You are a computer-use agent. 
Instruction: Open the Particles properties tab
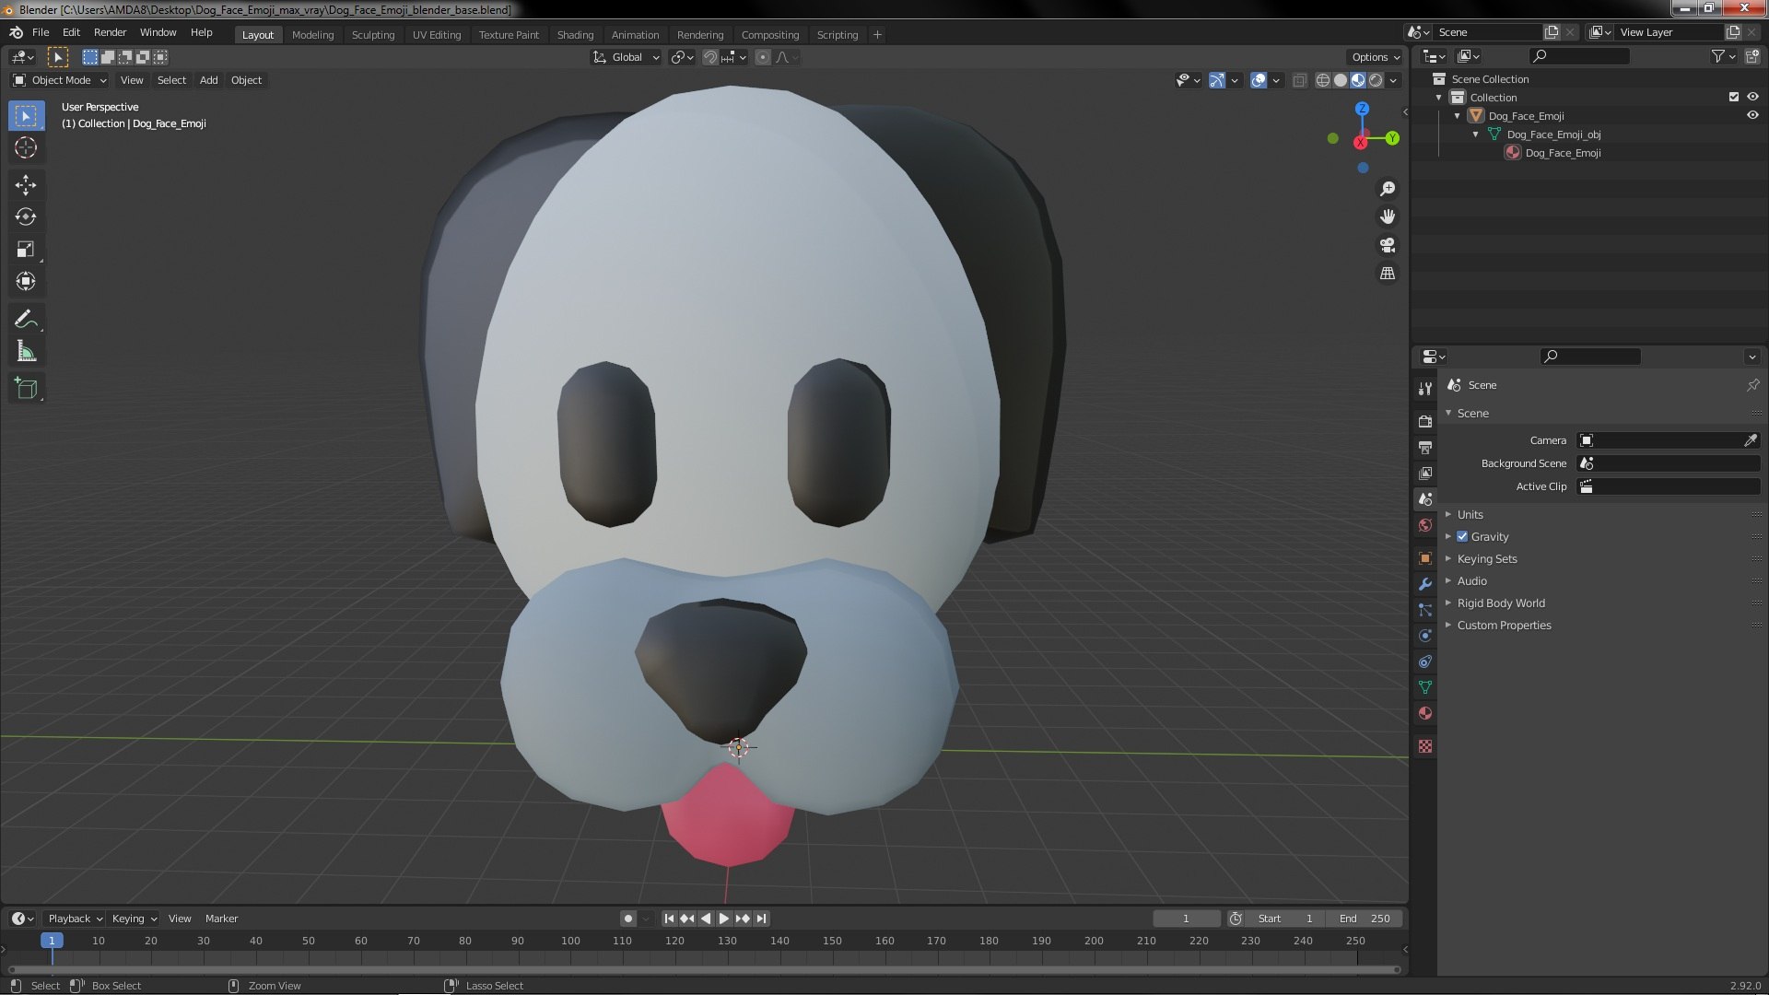1425,610
